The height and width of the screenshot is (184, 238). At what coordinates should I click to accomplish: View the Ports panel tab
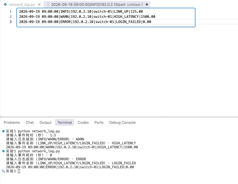coord(99,123)
